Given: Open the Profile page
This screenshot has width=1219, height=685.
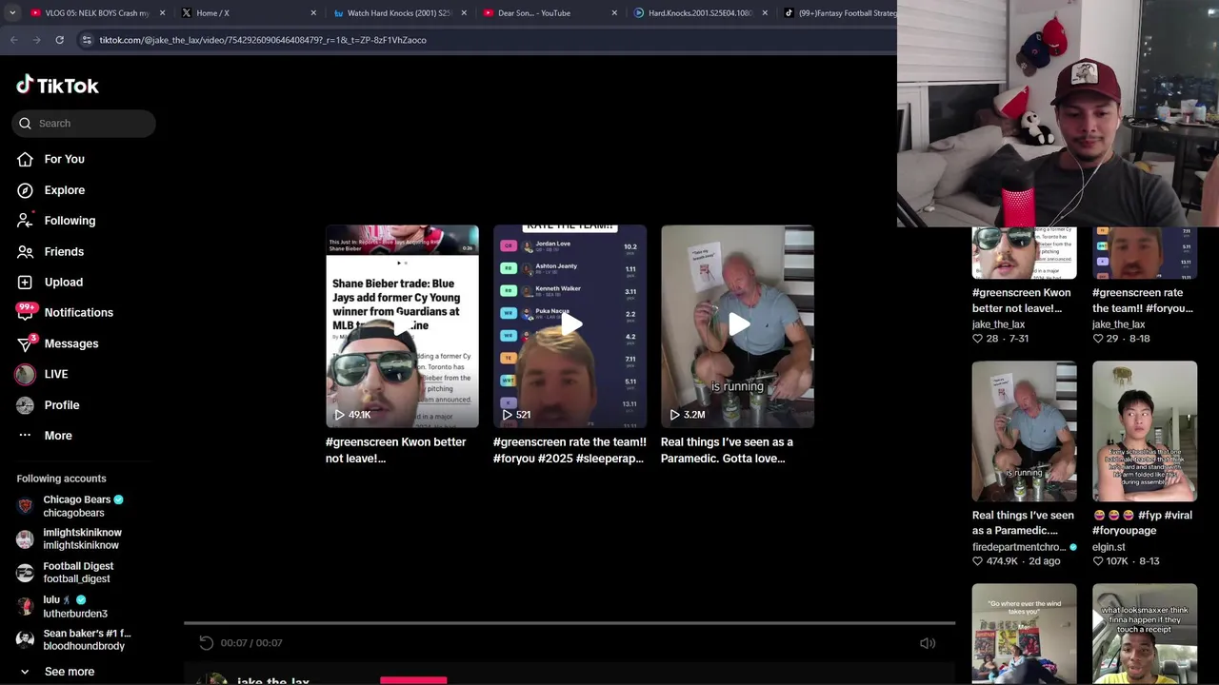Looking at the screenshot, I should [62, 404].
